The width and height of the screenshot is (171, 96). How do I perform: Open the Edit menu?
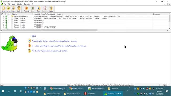click(x=9, y=4)
